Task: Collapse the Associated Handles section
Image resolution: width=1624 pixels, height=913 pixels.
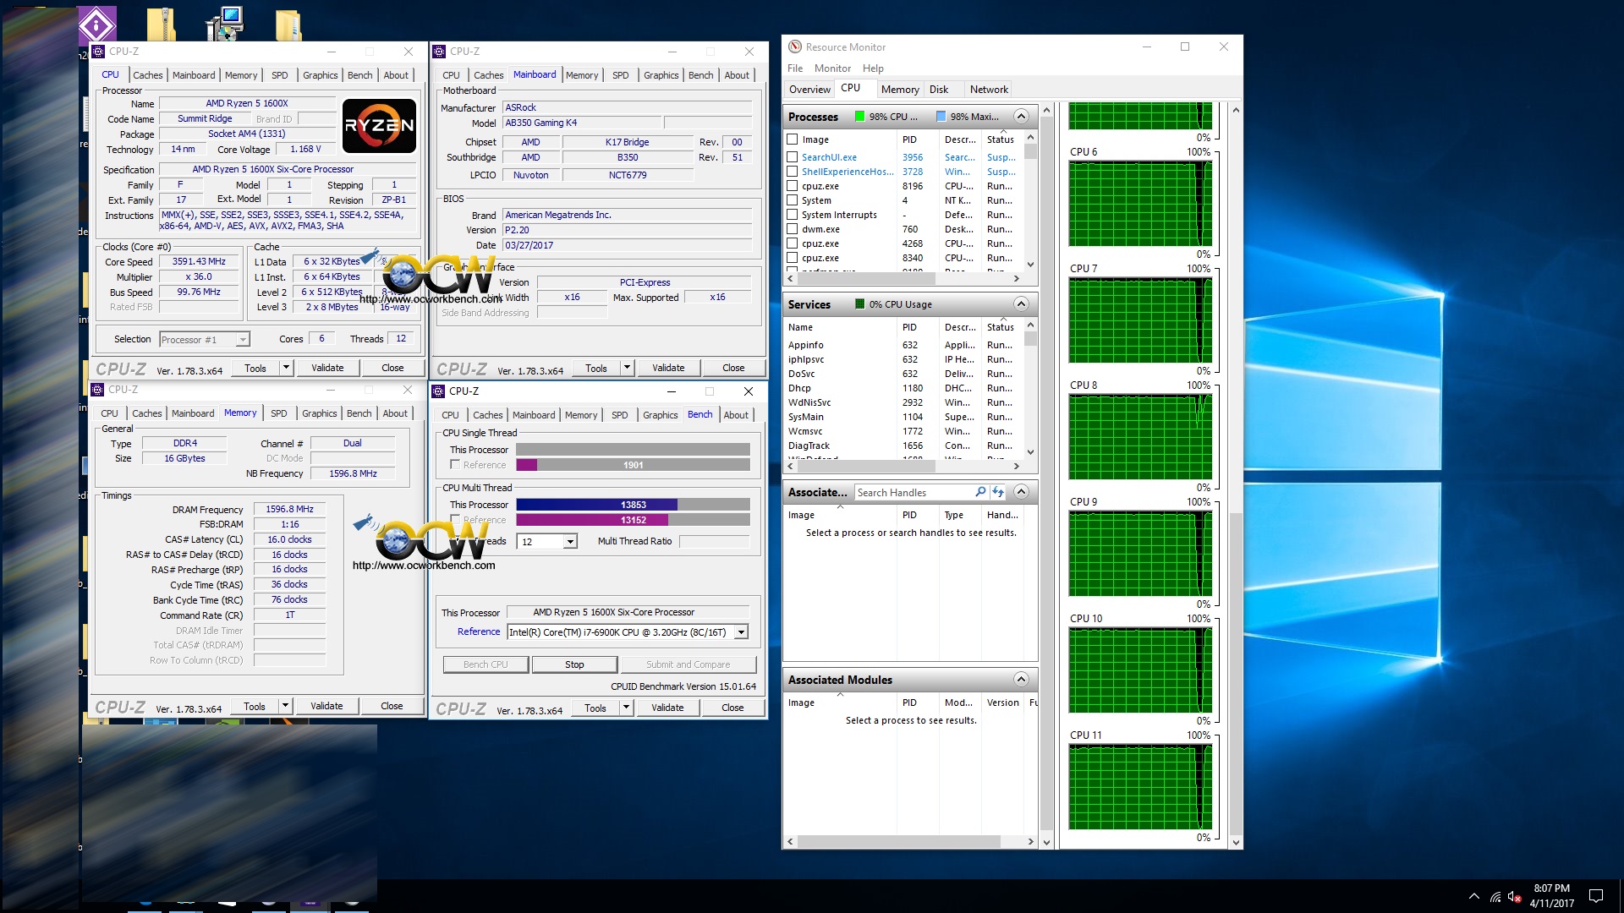Action: [x=1021, y=492]
